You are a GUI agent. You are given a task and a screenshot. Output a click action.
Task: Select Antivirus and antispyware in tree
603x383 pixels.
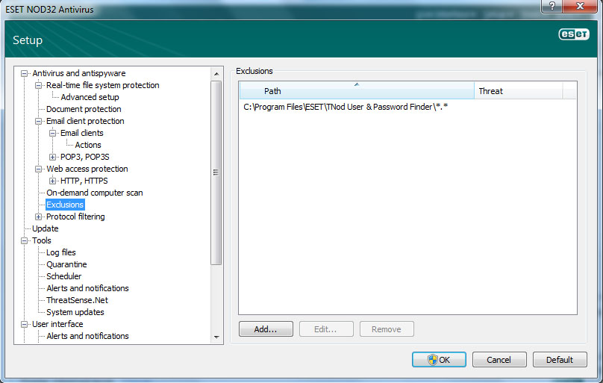79,73
